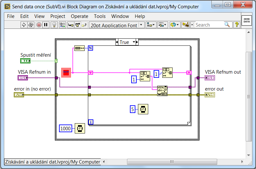Click horizontal scrollbar right arrow
The image size is (256, 169).
point(242,162)
